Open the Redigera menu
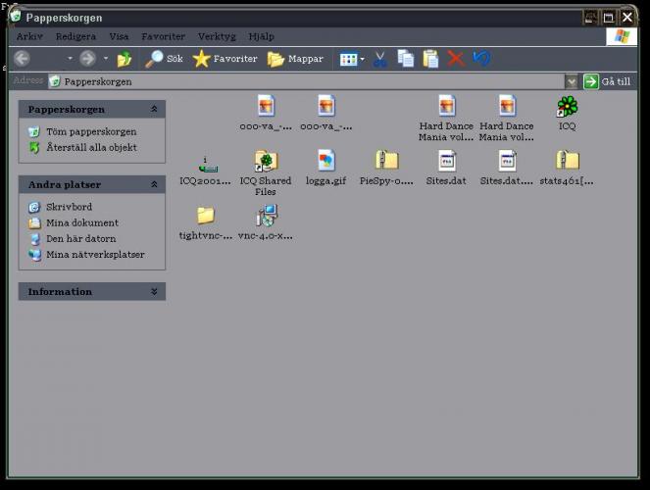Image resolution: width=650 pixels, height=490 pixels. point(75,36)
